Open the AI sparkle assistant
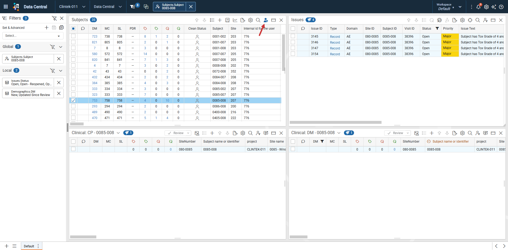508x250 pixels. (x=494, y=7)
